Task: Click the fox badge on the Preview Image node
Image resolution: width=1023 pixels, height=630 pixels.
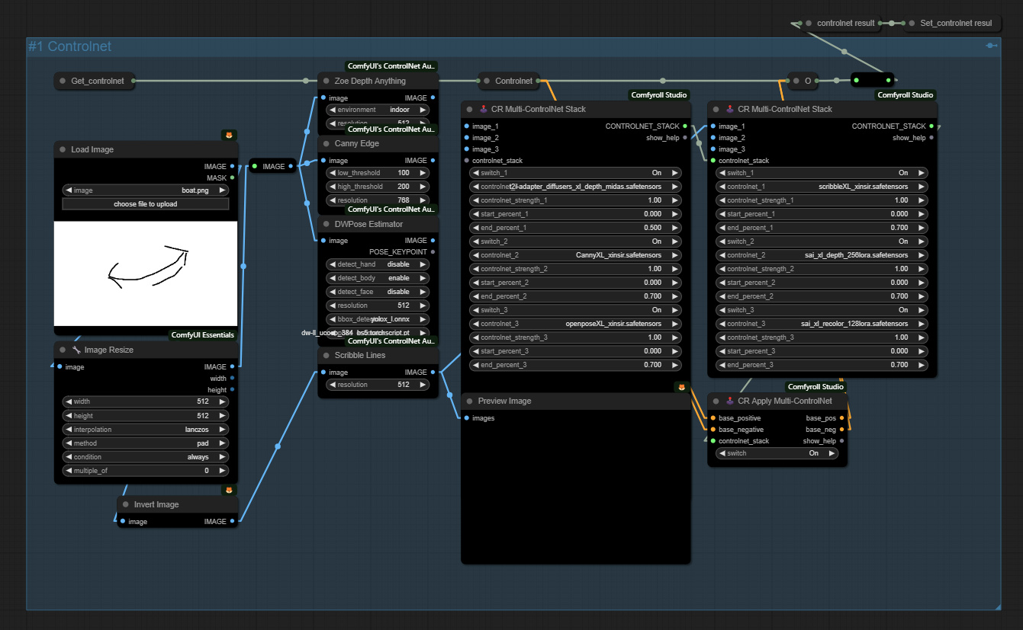Action: (x=681, y=387)
